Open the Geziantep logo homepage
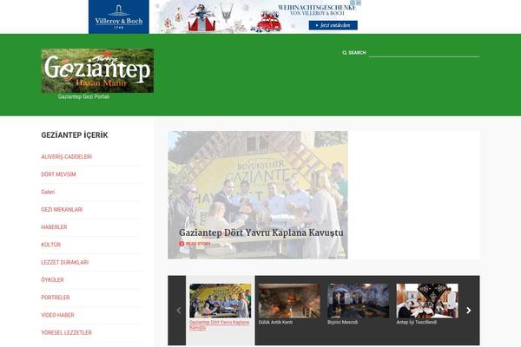 coord(97,71)
